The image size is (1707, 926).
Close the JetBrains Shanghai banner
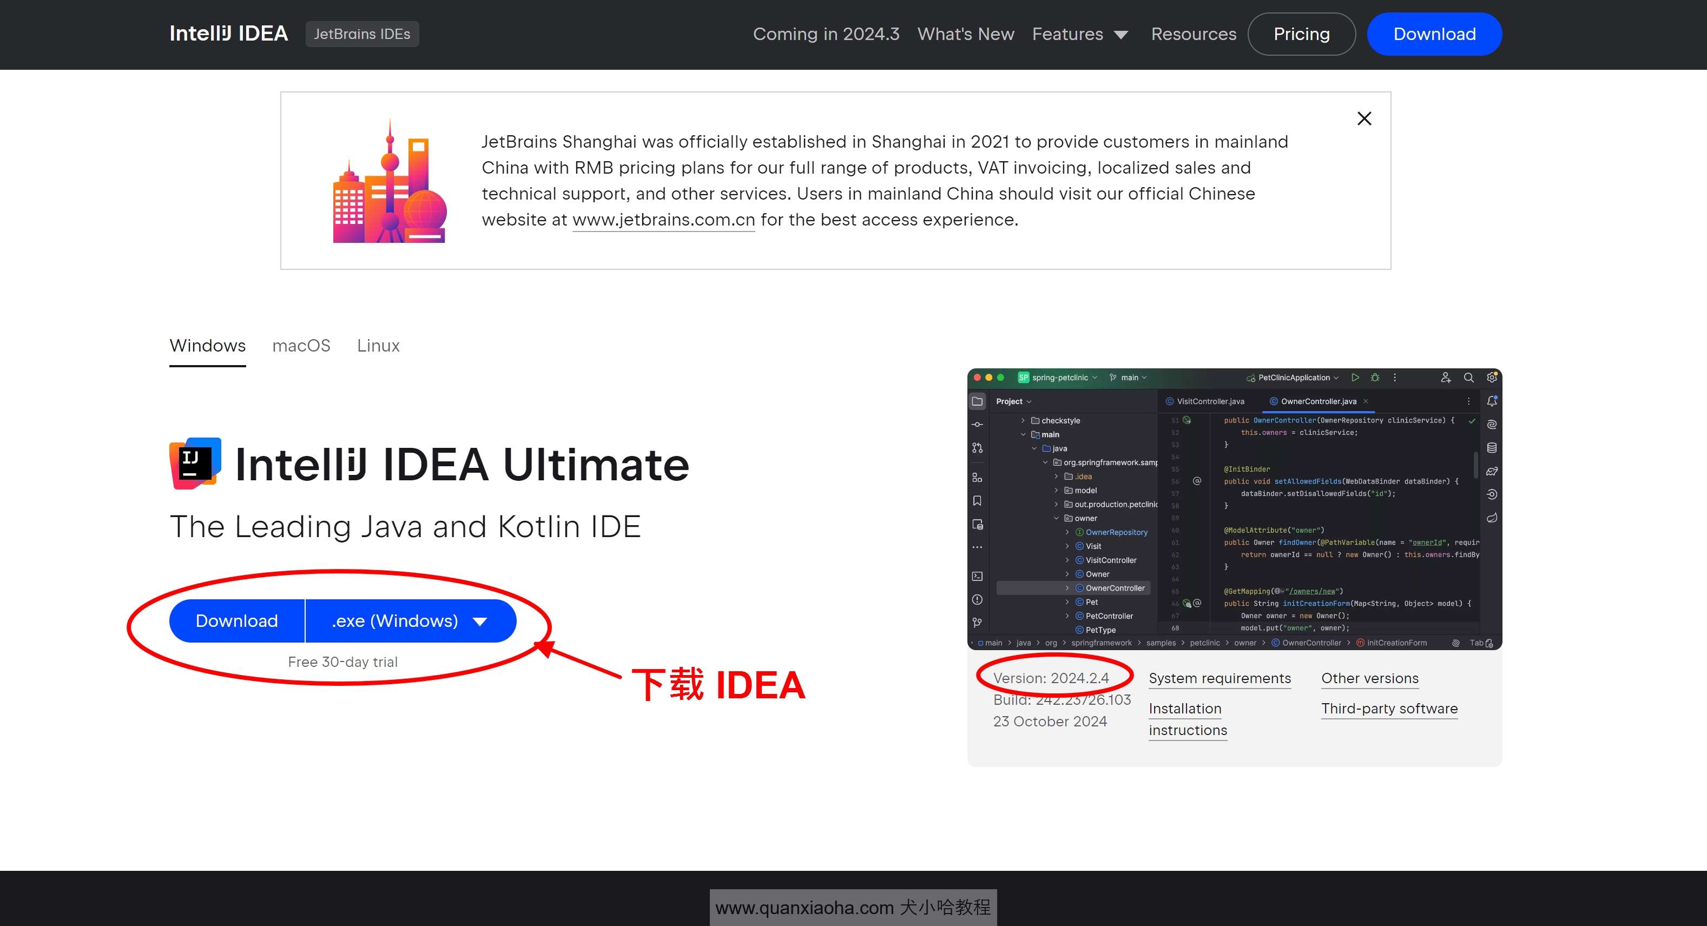coord(1364,118)
